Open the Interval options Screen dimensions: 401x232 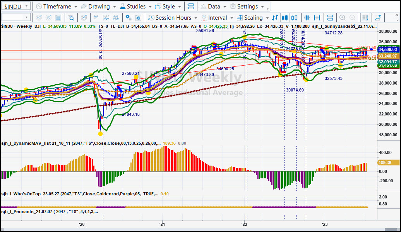pos(214,18)
